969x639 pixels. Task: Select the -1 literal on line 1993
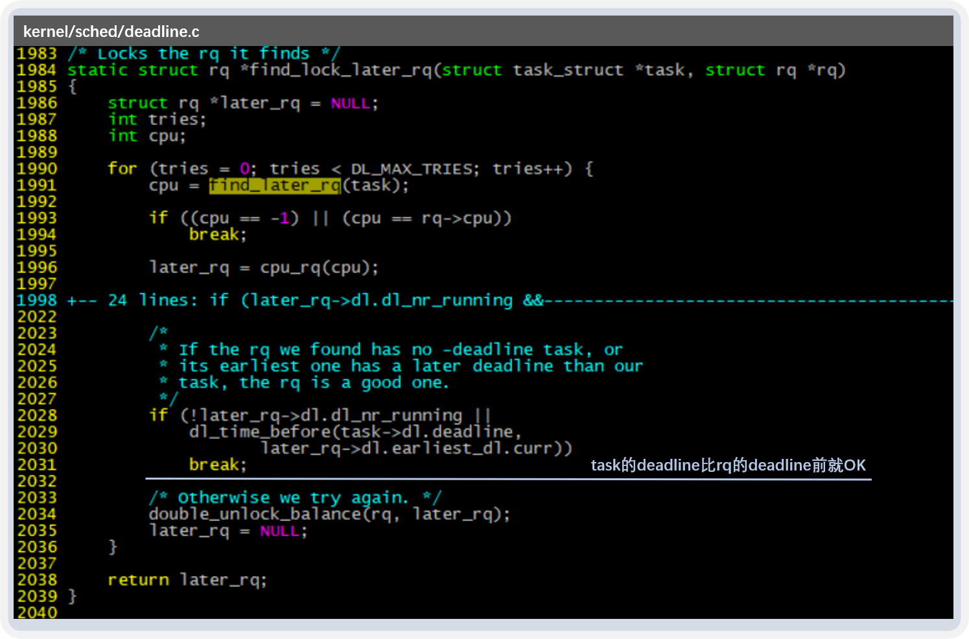281,218
